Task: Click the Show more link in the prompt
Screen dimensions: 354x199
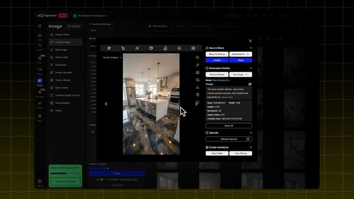Action: tap(227, 97)
